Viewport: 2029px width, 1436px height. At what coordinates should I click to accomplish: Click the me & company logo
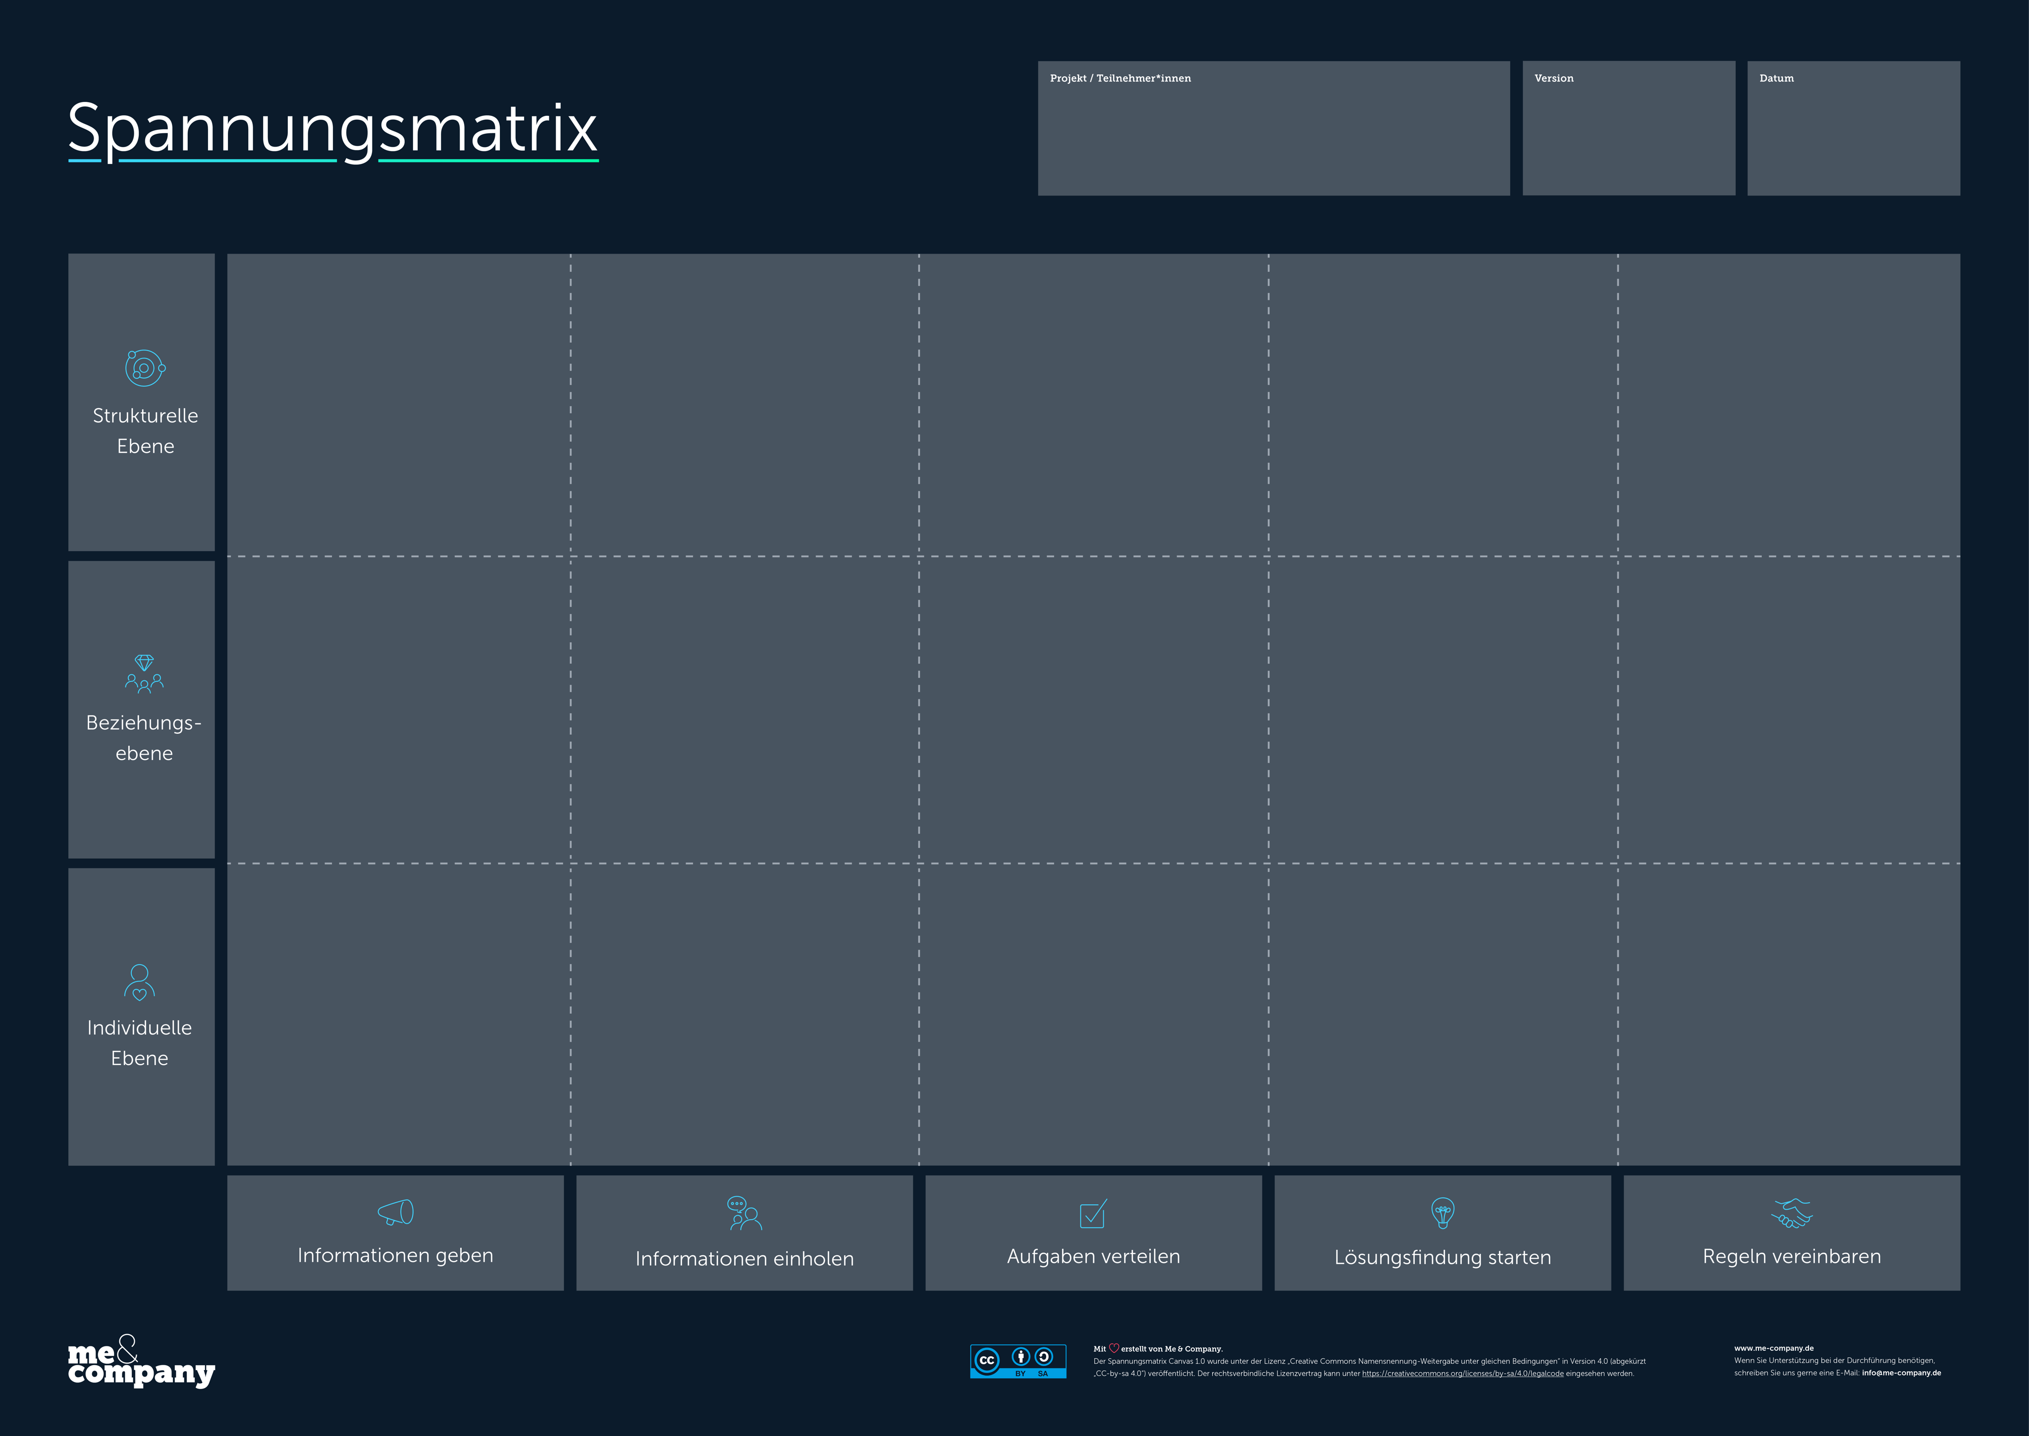click(141, 1363)
